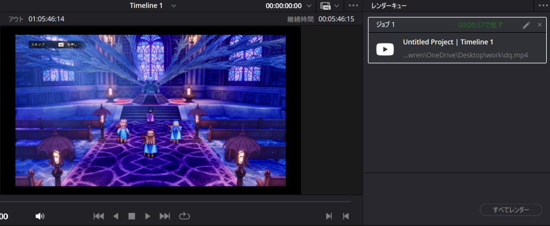Click the HQ proxy playback icon

click(325, 6)
